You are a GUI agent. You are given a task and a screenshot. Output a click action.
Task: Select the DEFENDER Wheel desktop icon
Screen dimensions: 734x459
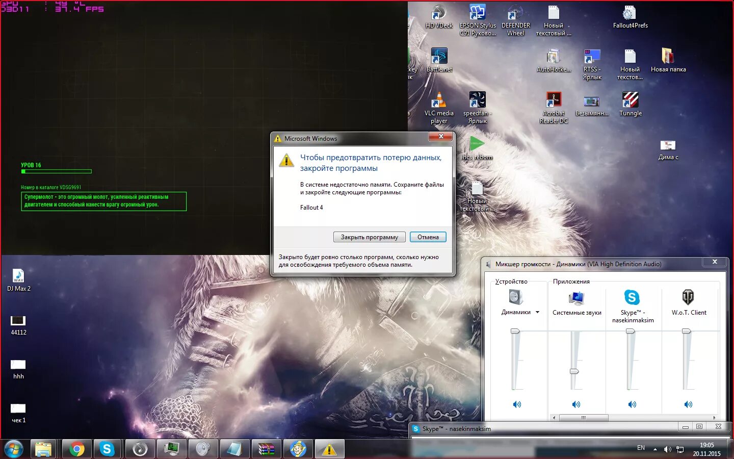click(515, 20)
